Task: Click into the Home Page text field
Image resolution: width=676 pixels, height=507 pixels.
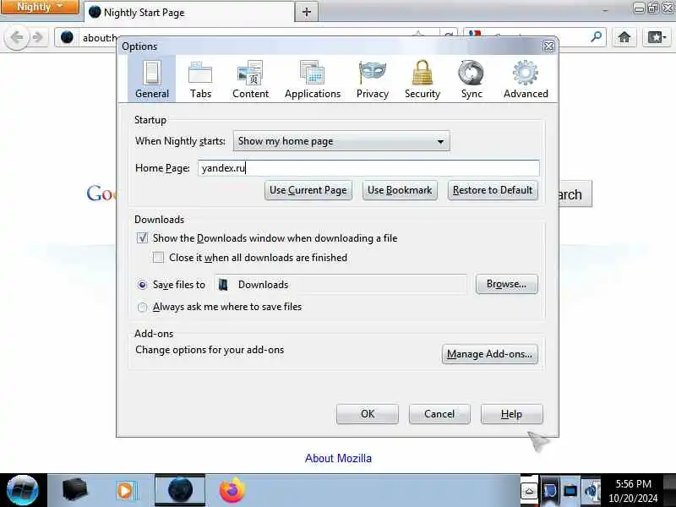Action: 368,167
